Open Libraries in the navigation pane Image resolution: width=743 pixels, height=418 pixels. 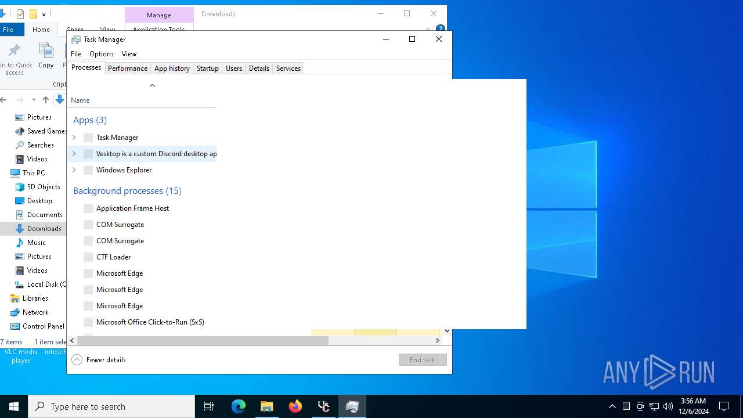(x=35, y=298)
